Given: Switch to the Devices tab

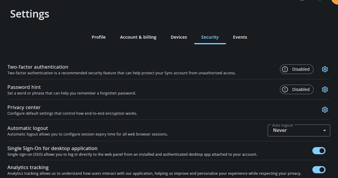Looking at the screenshot, I should [179, 37].
